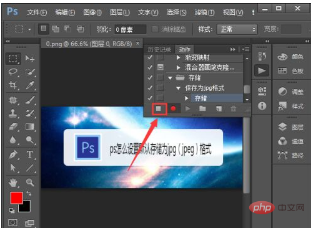Image resolution: width=311 pixels, height=228 pixels.
Task: Choose Subtract from Selection mode
Action: (x=67, y=29)
